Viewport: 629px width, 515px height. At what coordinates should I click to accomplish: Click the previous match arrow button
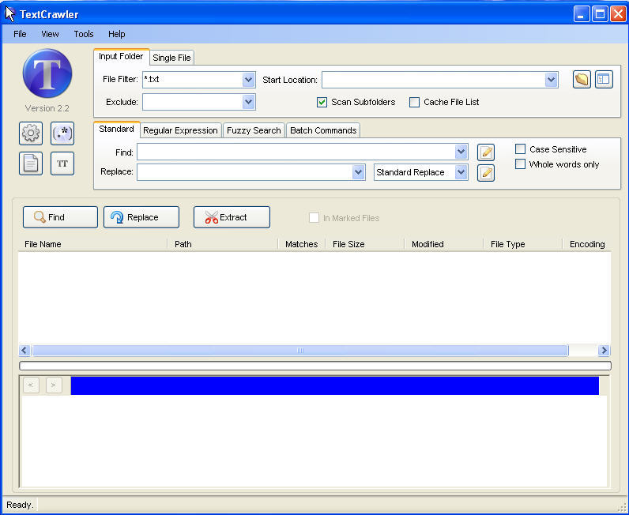click(31, 385)
